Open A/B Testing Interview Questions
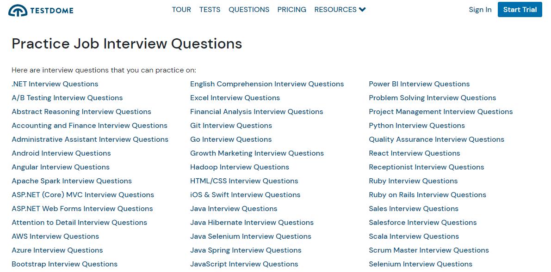This screenshot has height=272, width=551. (67, 98)
